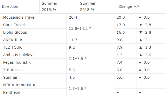Click the dot marker in the Sunmar row

coord(140,78)
